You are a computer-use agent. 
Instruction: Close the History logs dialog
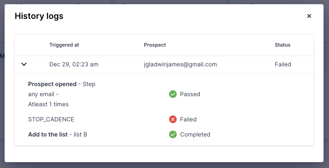click(309, 16)
